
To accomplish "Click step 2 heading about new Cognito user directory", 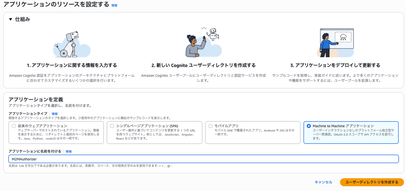I will [x=203, y=65].
